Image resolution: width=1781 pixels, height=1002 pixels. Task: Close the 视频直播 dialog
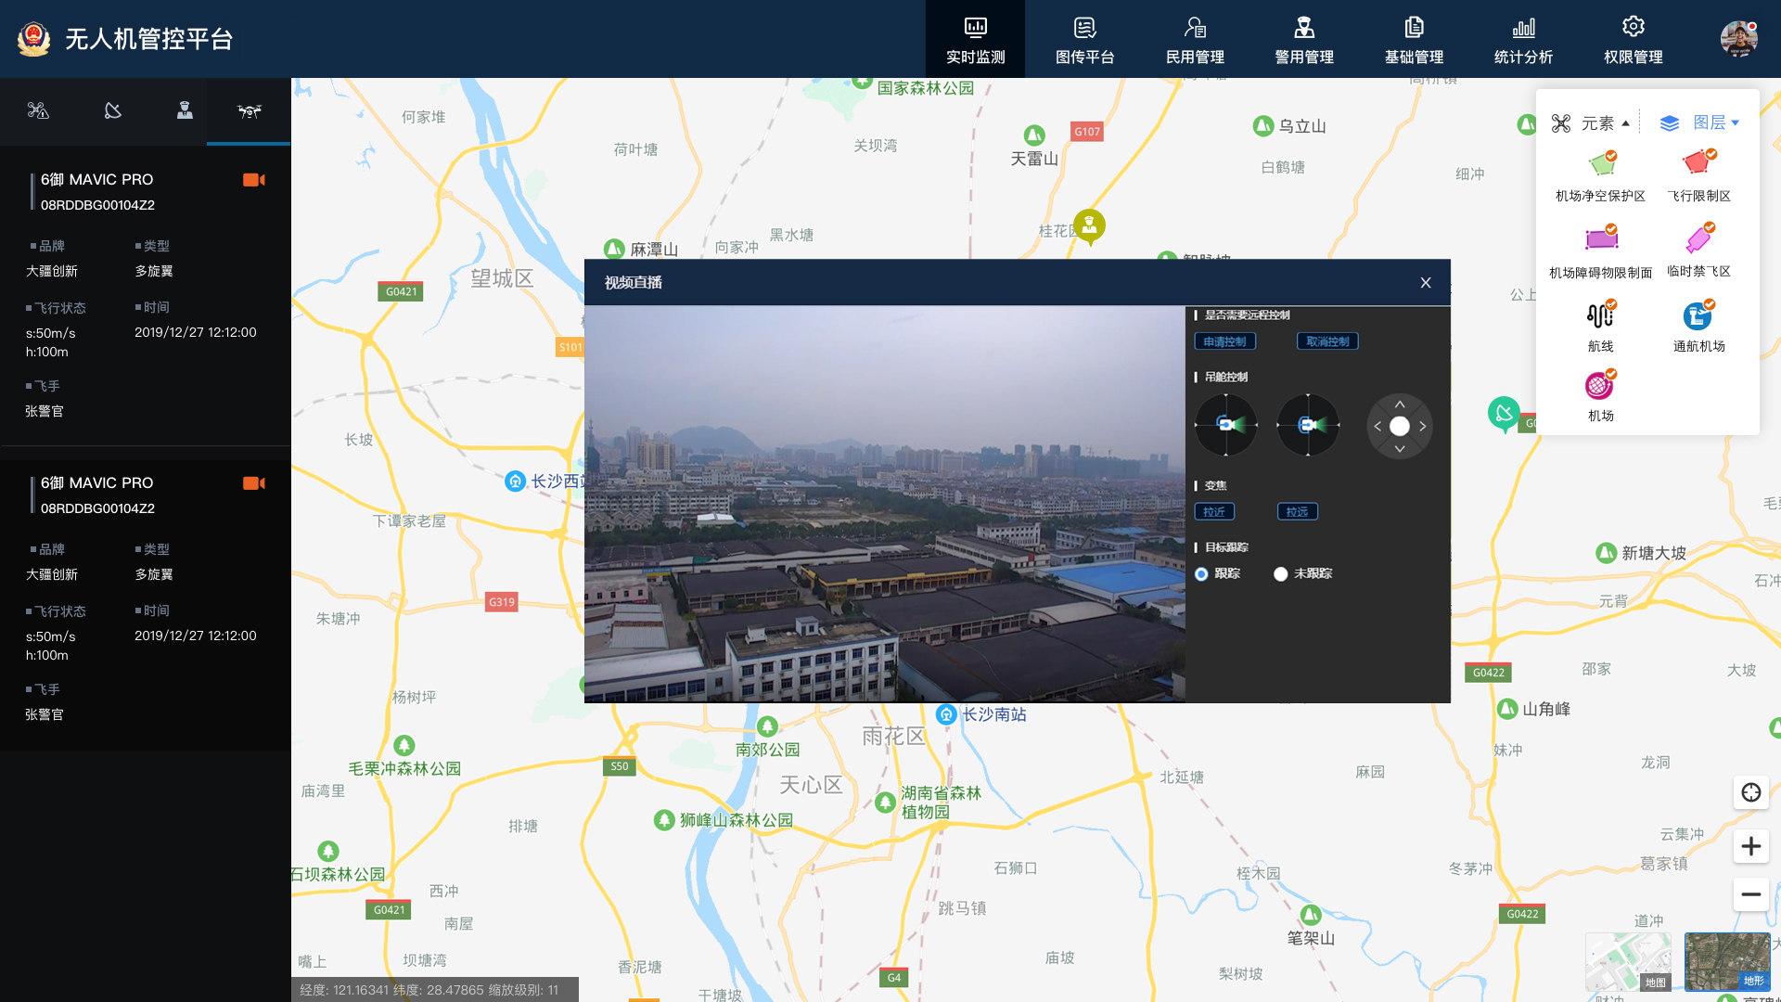(x=1426, y=283)
